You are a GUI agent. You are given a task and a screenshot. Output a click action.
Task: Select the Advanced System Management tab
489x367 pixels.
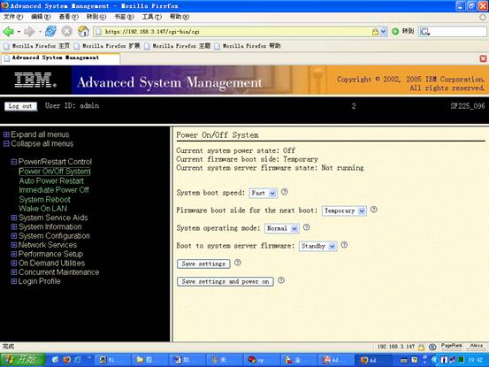[x=60, y=58]
